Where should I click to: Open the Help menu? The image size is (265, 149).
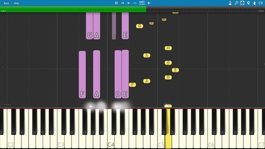[x=17, y=3]
